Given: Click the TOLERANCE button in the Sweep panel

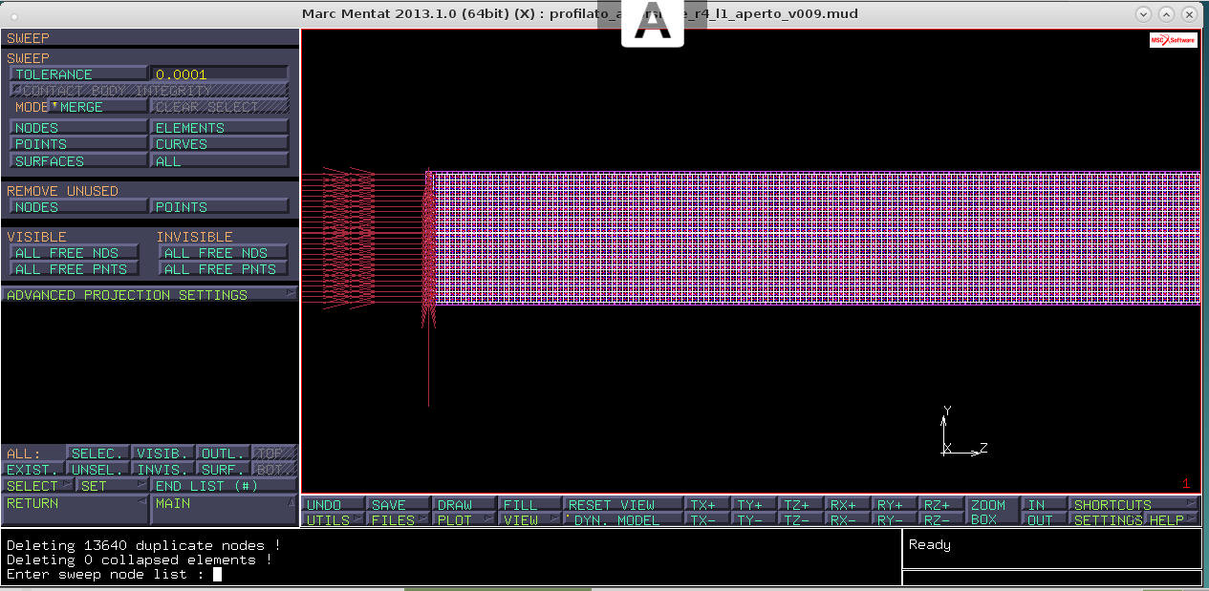Looking at the screenshot, I should point(79,74).
